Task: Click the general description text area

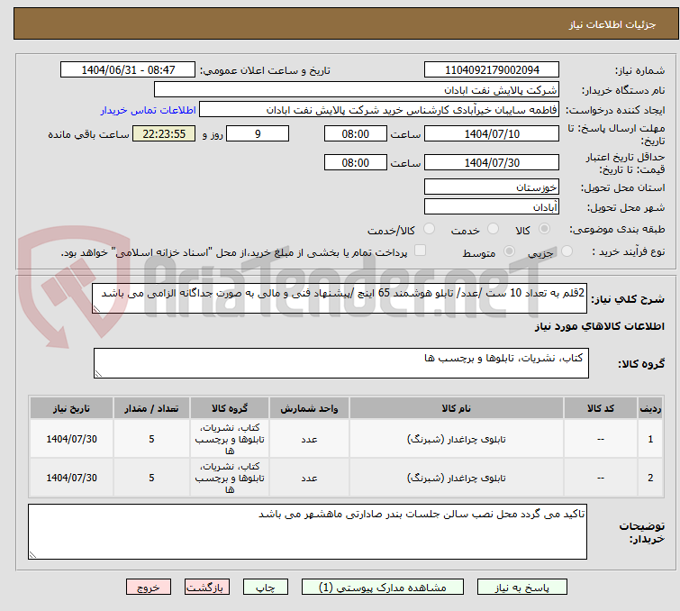Action: coord(340,298)
